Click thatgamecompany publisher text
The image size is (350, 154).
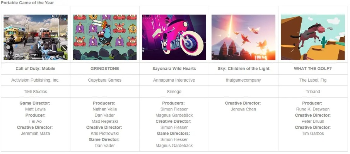243,80
